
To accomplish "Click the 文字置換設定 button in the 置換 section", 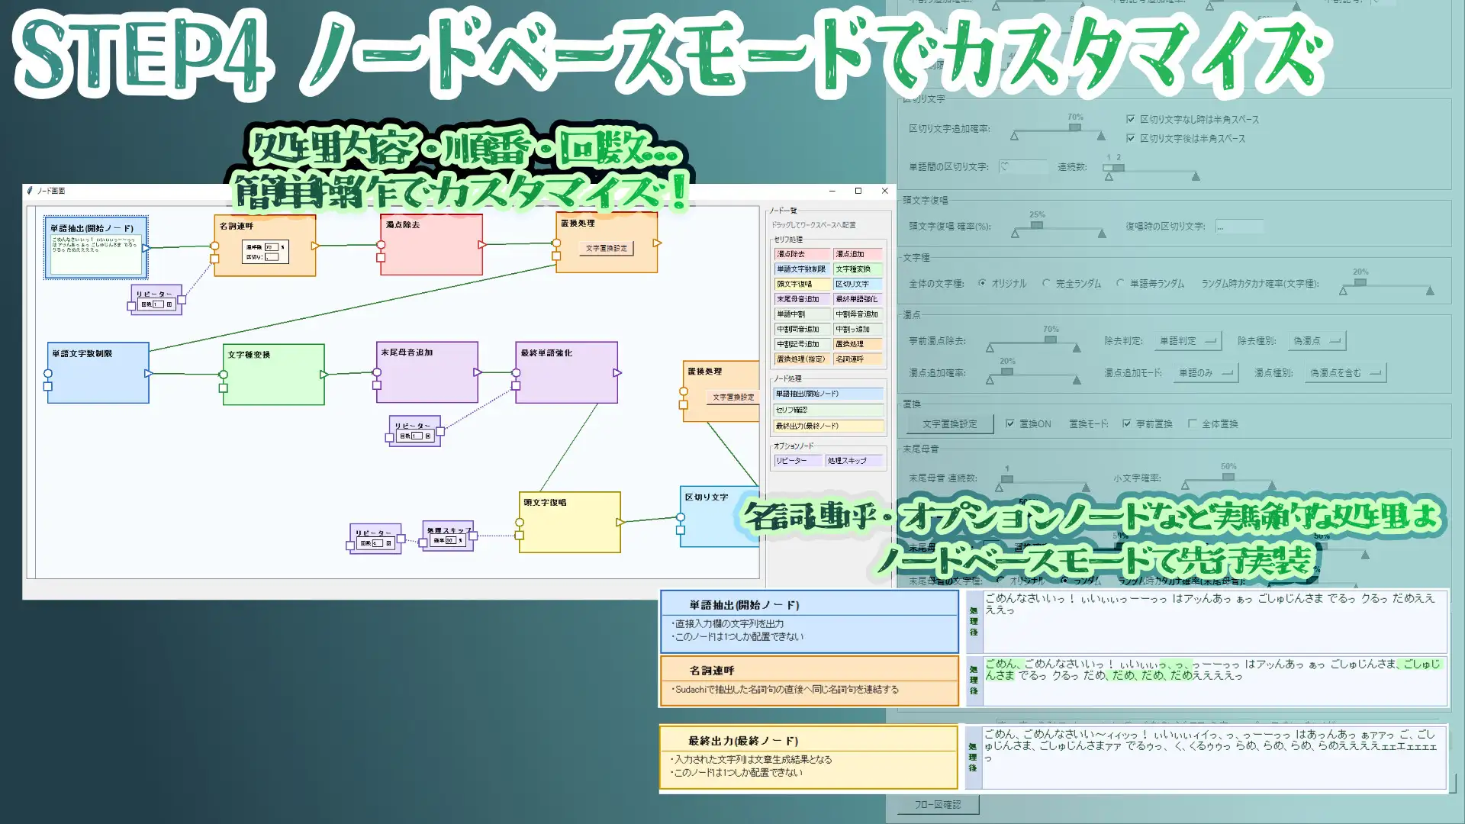I will [x=948, y=423].
